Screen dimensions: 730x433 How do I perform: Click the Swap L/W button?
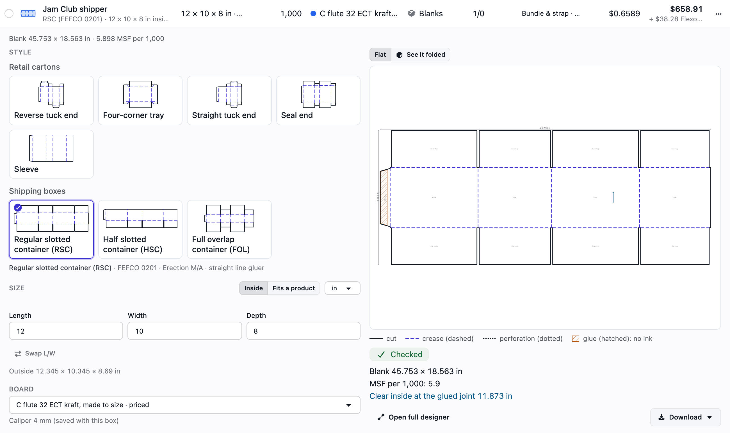tap(35, 354)
